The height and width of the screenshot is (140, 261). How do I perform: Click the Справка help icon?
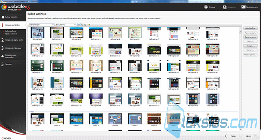coord(206,7)
